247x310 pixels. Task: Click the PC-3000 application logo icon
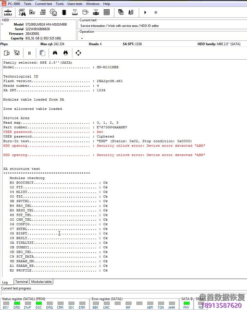coord(4,3)
